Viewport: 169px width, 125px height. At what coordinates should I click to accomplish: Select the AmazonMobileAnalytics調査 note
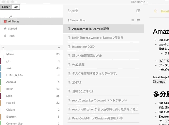[x=104, y=29]
